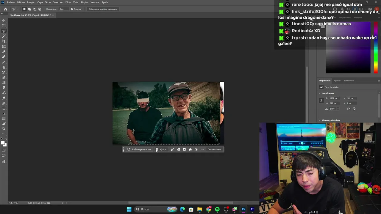The width and height of the screenshot is (381, 214).
Task: Create mask from selection in contextual bar
Action: tap(184, 150)
